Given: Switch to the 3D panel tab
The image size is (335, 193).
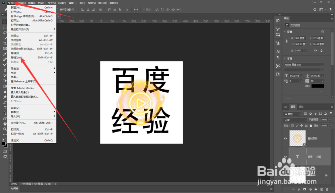Looking at the screenshot, I should (285, 107).
